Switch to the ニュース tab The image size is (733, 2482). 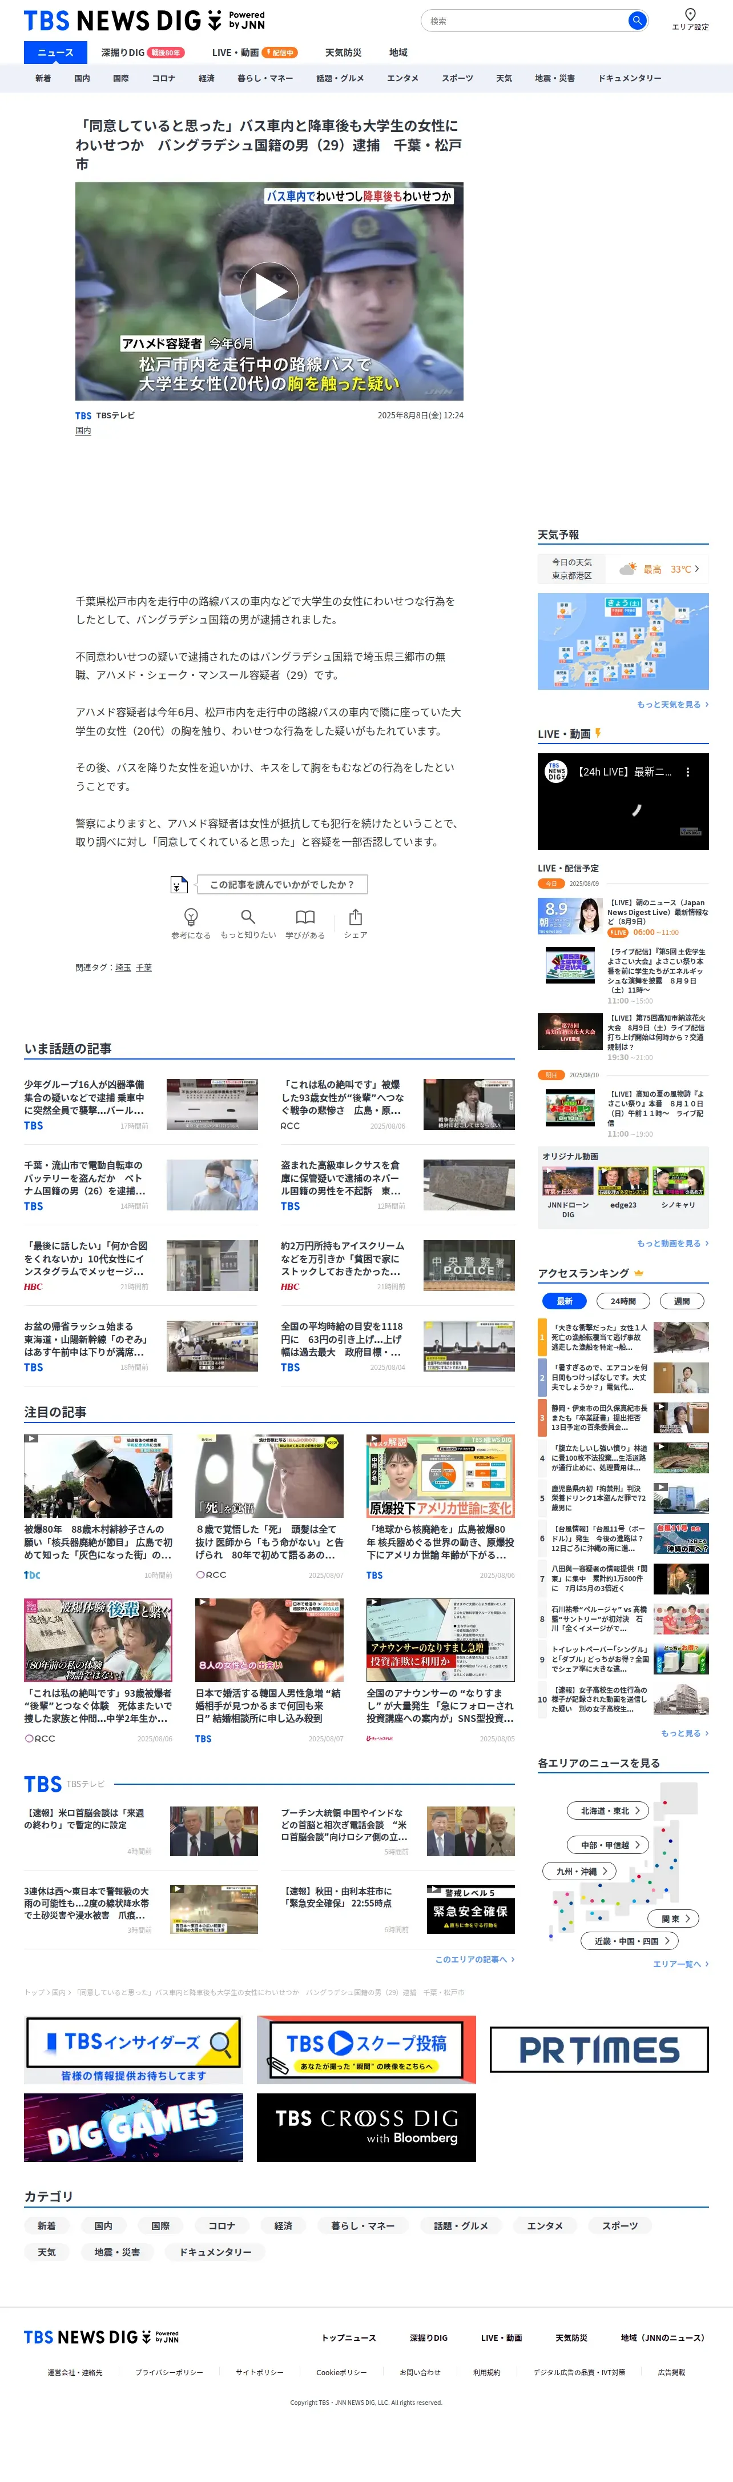55,52
